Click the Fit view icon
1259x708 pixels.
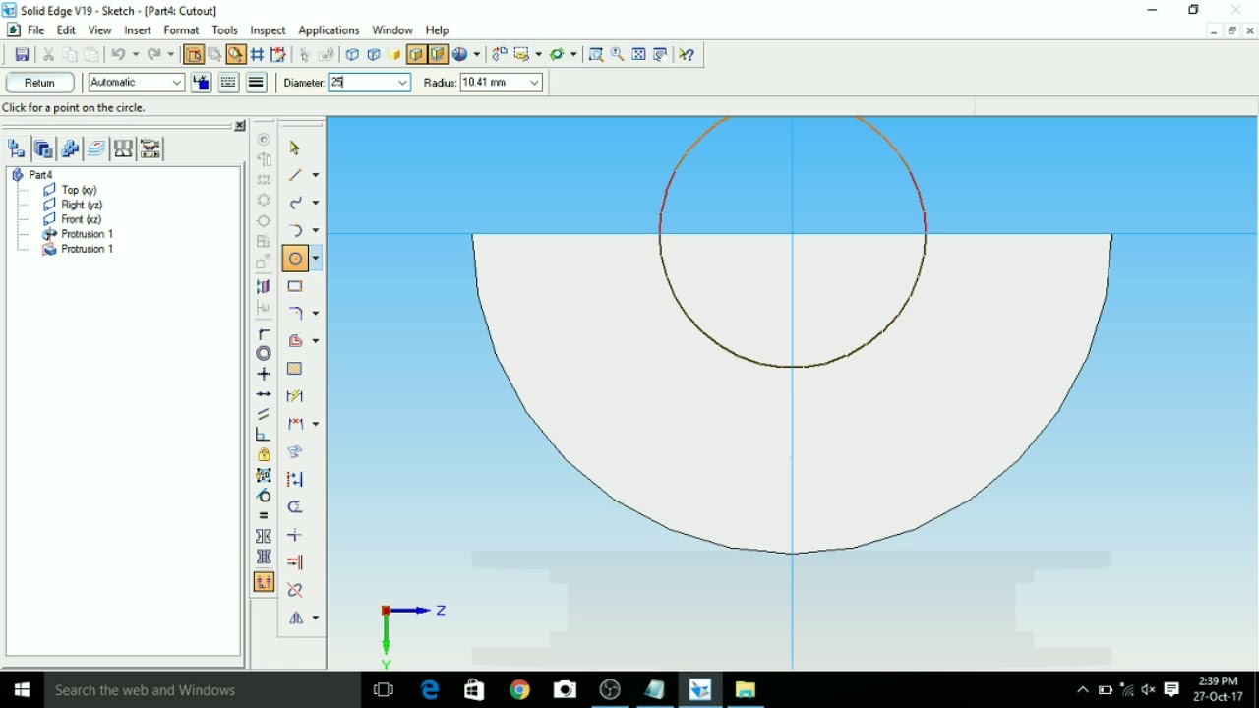point(639,55)
